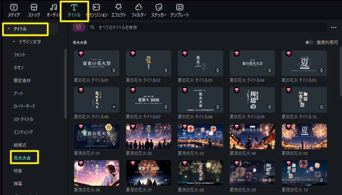342x195 pixels.
Task: Click the 夏の花火 タイトル07 name label
Action: point(143,117)
